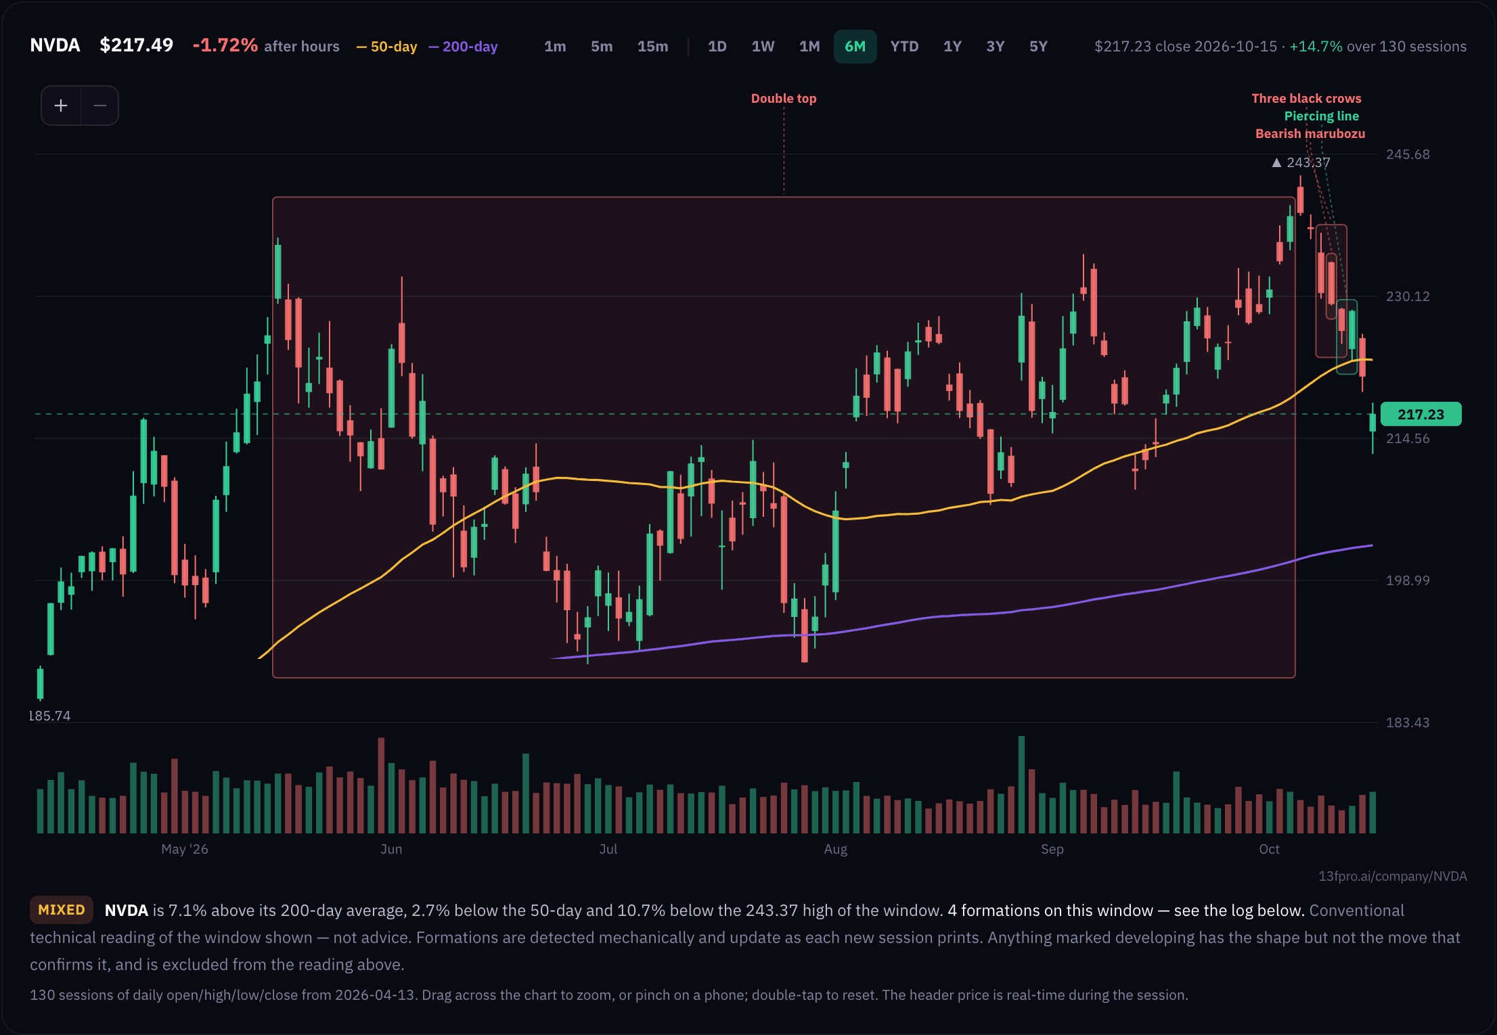Viewport: 1497px width, 1035px height.
Task: Select the 15m interval
Action: coord(652,47)
